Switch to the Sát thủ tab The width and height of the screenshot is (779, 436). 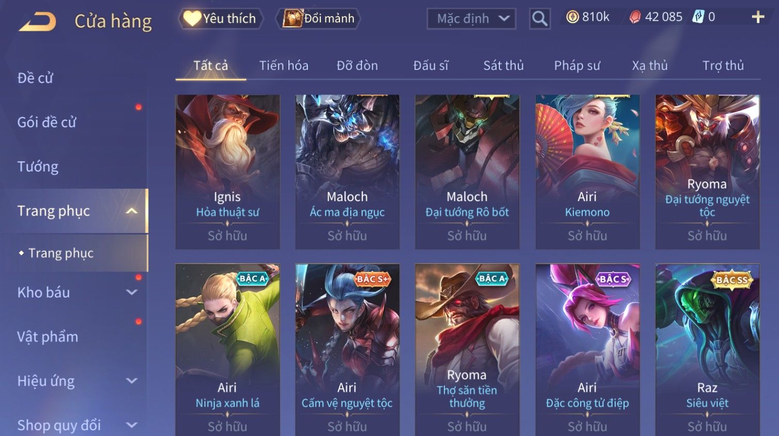click(x=503, y=66)
